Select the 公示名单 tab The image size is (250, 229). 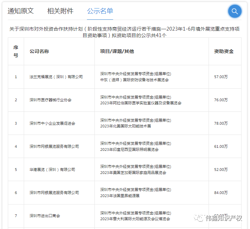[100, 11]
